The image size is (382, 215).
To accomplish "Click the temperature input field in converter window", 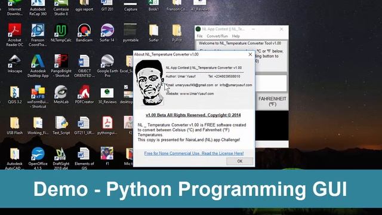I will pos(271,83).
